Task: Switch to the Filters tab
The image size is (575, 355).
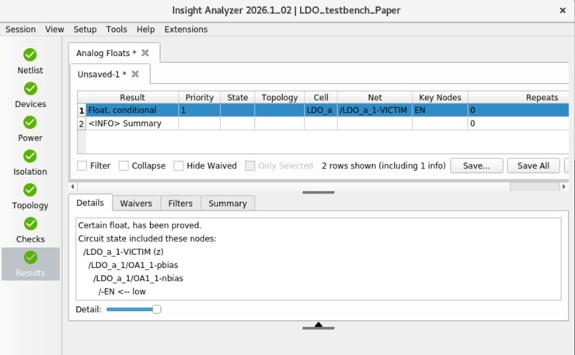Action: pyautogui.click(x=180, y=204)
